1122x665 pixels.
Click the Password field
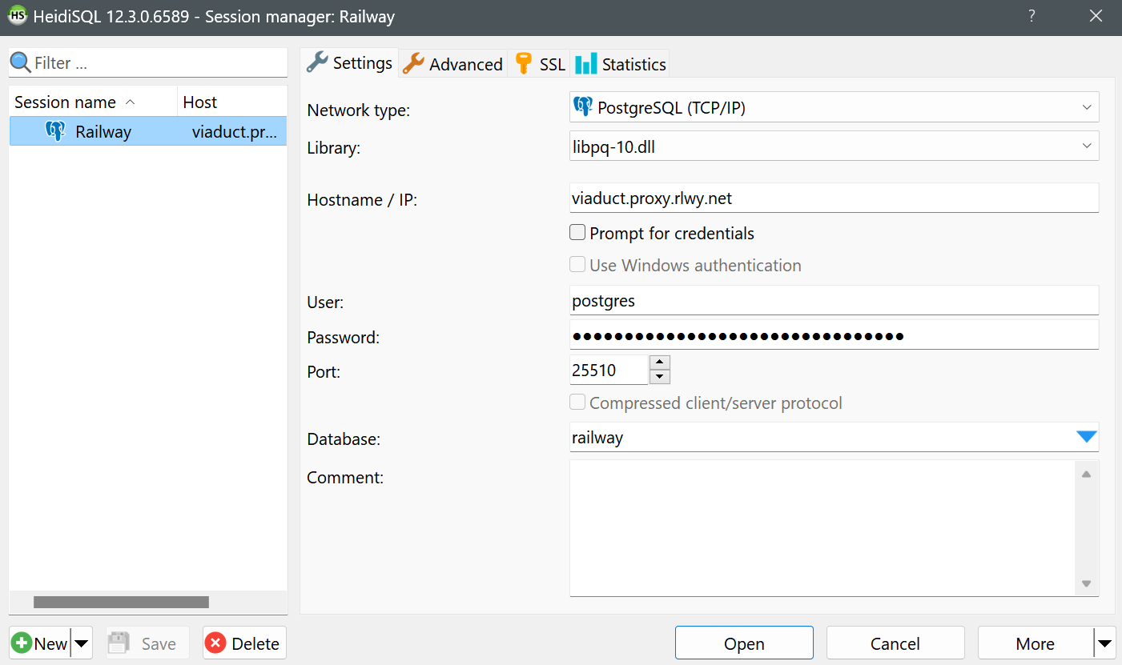[x=834, y=335]
